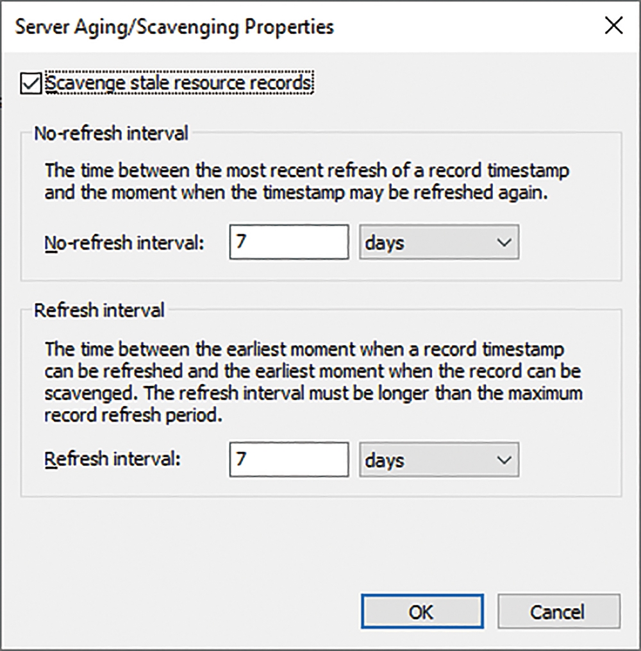Uncheck the Scavenge stale resource records checkbox
The image size is (641, 651).
point(31,83)
